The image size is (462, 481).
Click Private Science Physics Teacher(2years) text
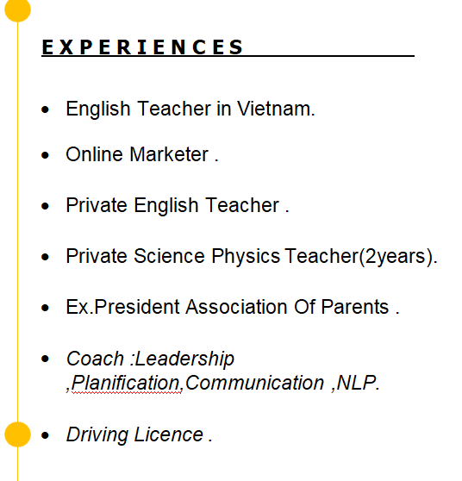coord(252,257)
